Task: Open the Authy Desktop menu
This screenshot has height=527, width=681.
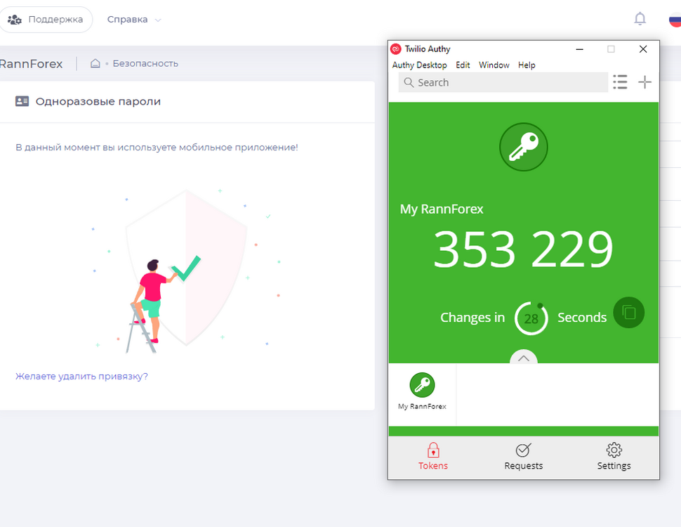Action: [x=420, y=65]
